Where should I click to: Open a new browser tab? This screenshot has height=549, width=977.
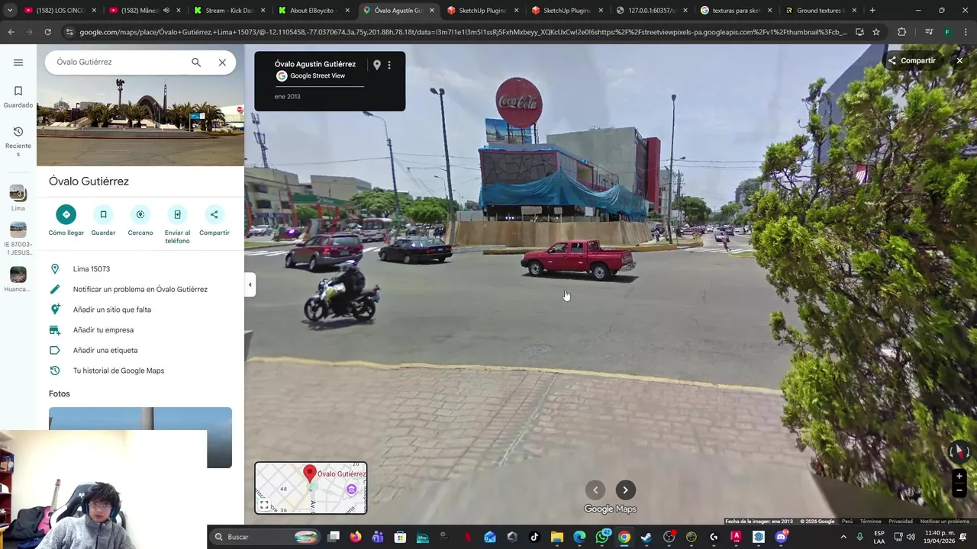[872, 11]
